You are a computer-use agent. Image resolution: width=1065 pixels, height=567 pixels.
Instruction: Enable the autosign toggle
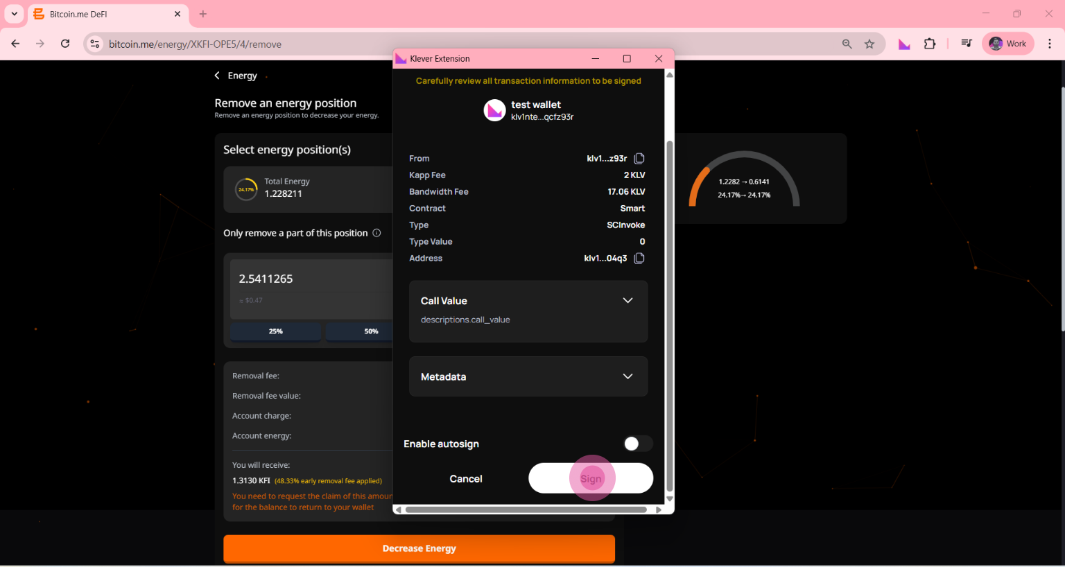637,444
